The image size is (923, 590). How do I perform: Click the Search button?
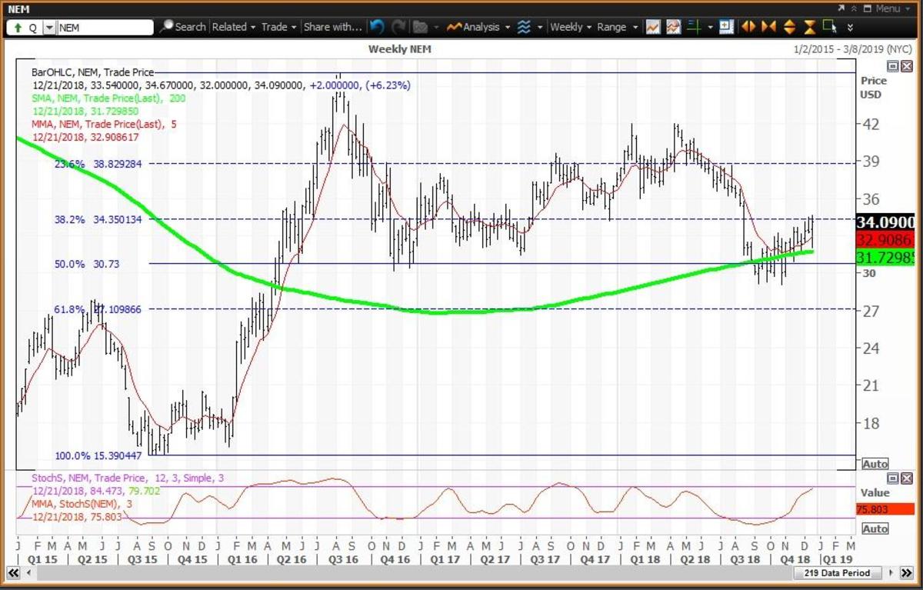[184, 27]
